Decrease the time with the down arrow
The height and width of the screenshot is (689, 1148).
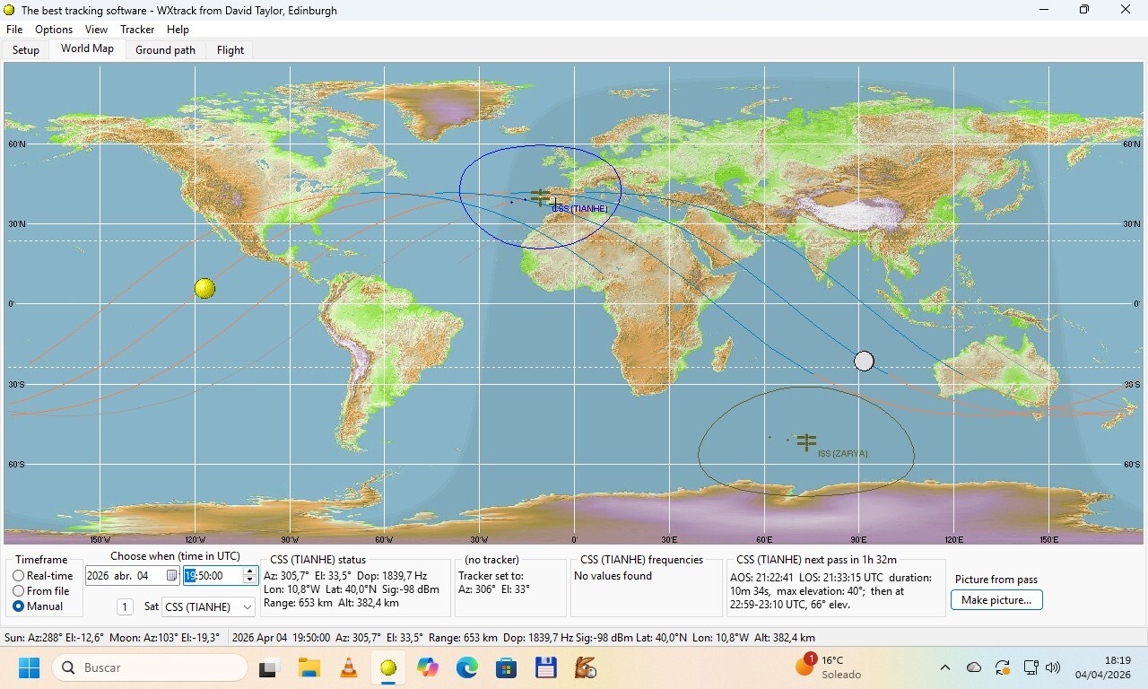click(x=249, y=580)
